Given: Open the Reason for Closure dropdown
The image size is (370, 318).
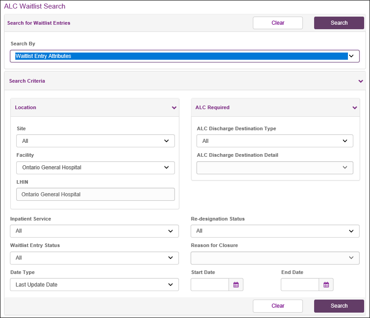Looking at the screenshot, I should [x=275, y=258].
